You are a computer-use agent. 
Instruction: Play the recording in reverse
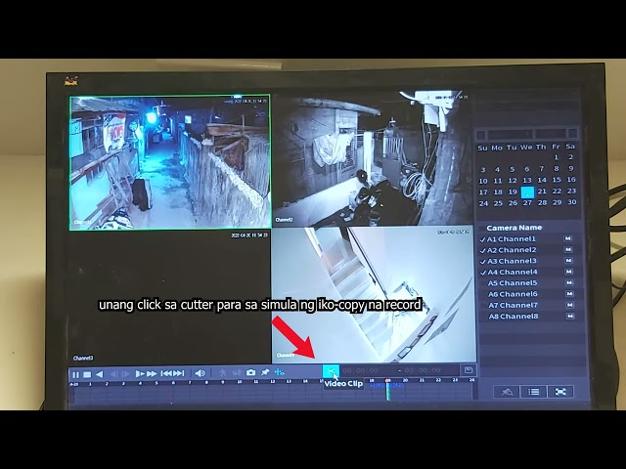[x=100, y=374]
